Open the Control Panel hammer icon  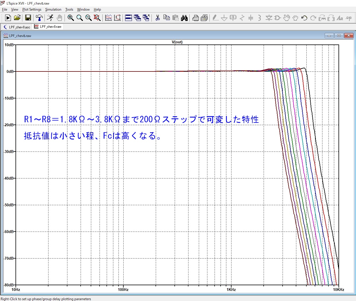click(39, 18)
